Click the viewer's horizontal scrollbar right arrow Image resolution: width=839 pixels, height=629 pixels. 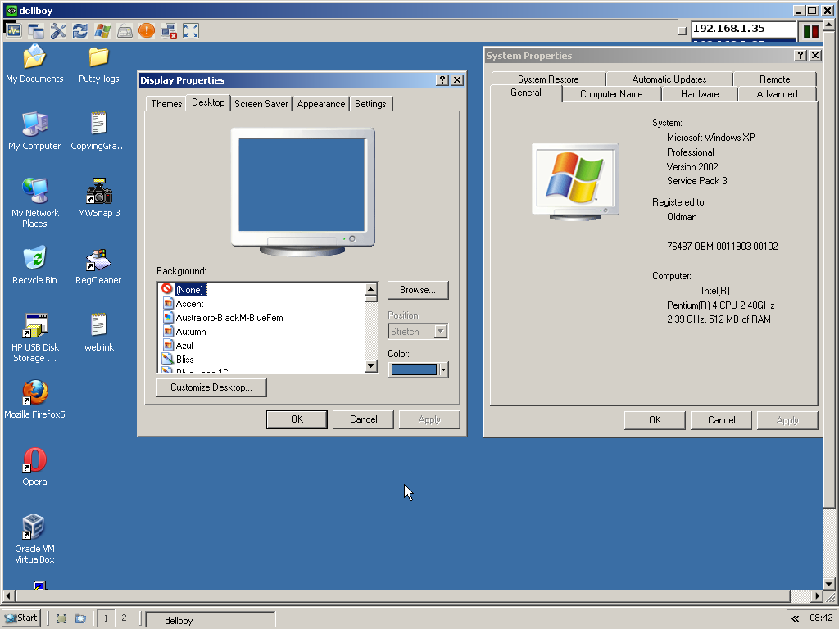point(817,596)
